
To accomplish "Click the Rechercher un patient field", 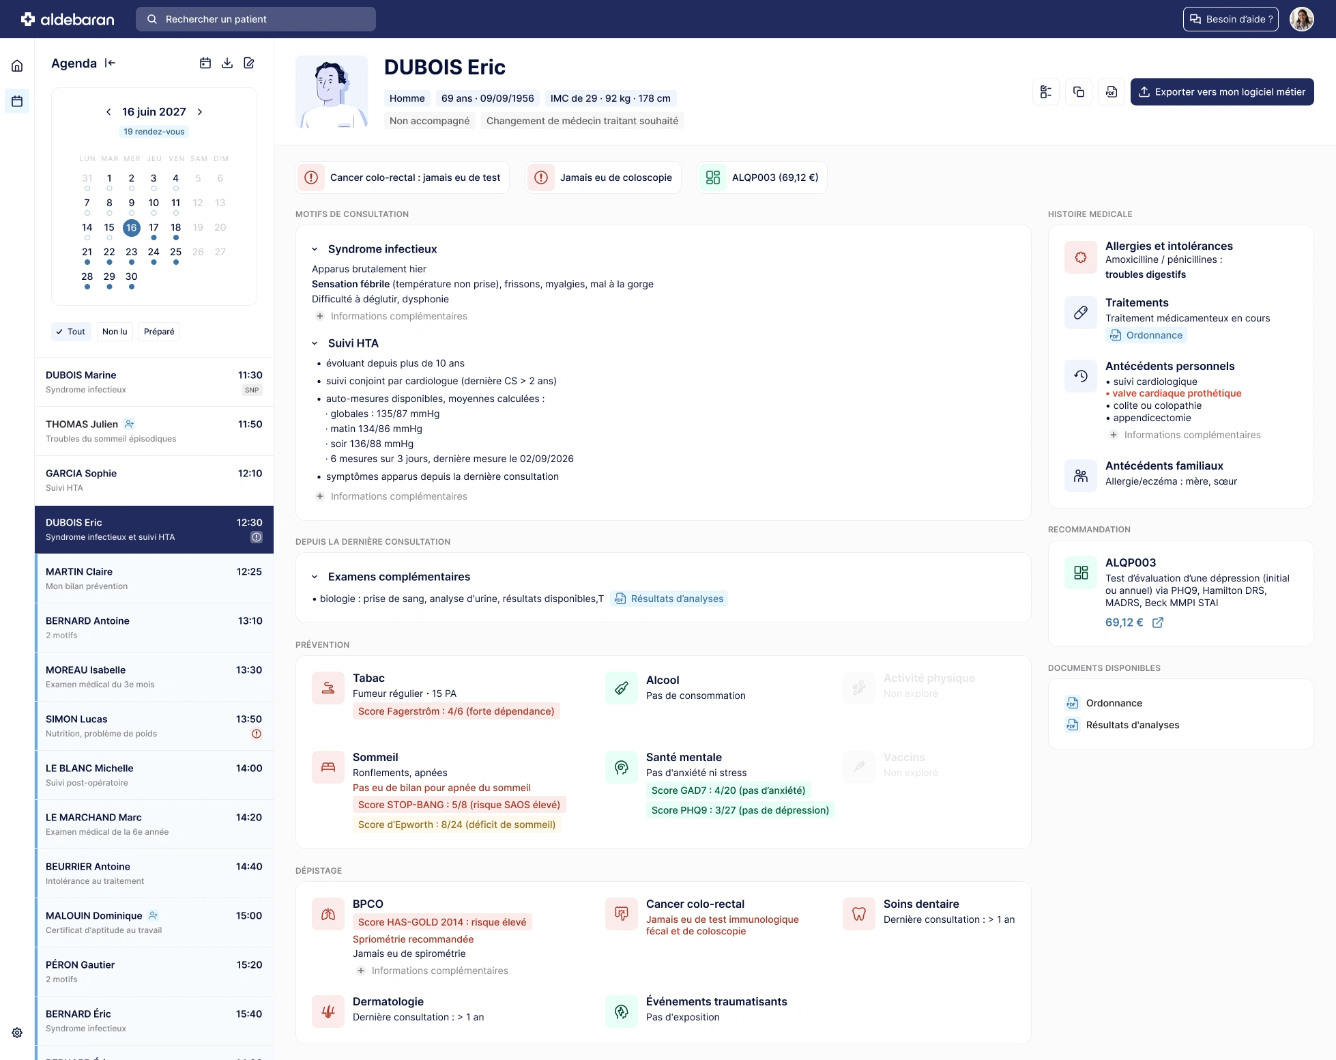I will [256, 19].
